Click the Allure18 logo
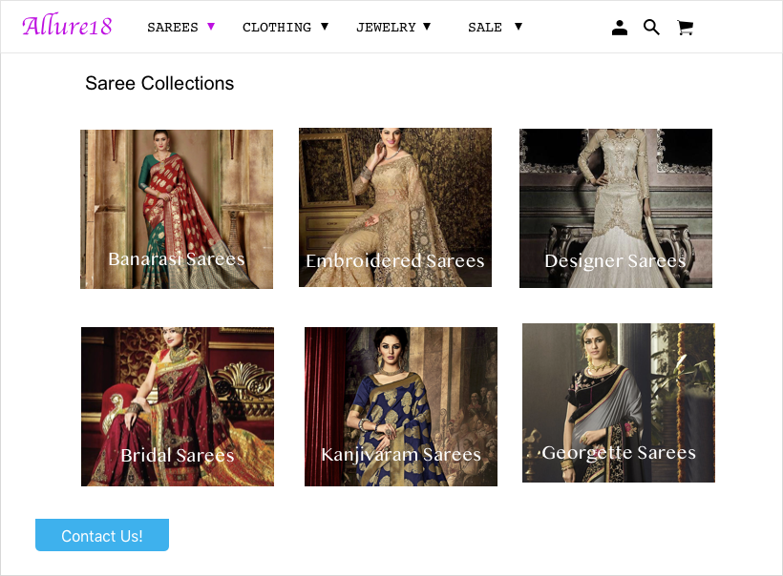The height and width of the screenshot is (576, 783). [66, 25]
